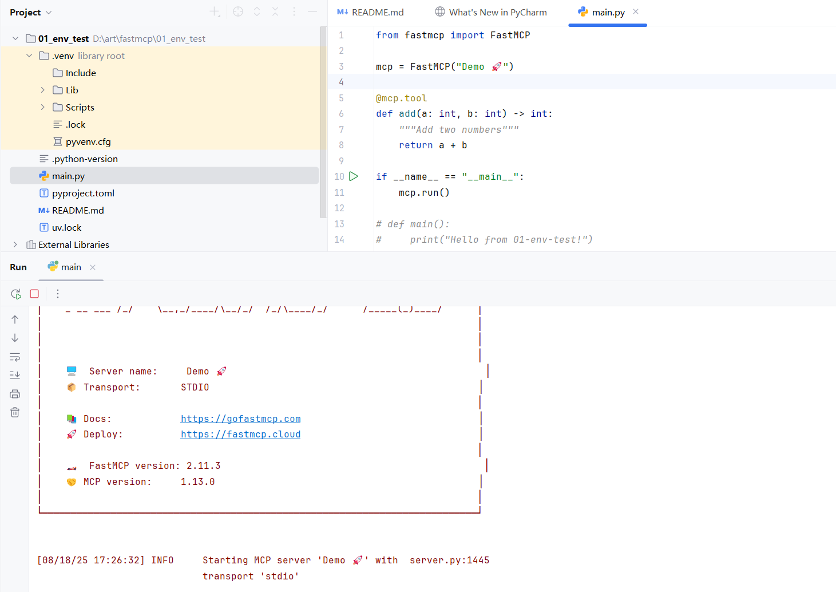836x592 pixels.
Task: Click the Print console output icon
Action: coord(15,394)
